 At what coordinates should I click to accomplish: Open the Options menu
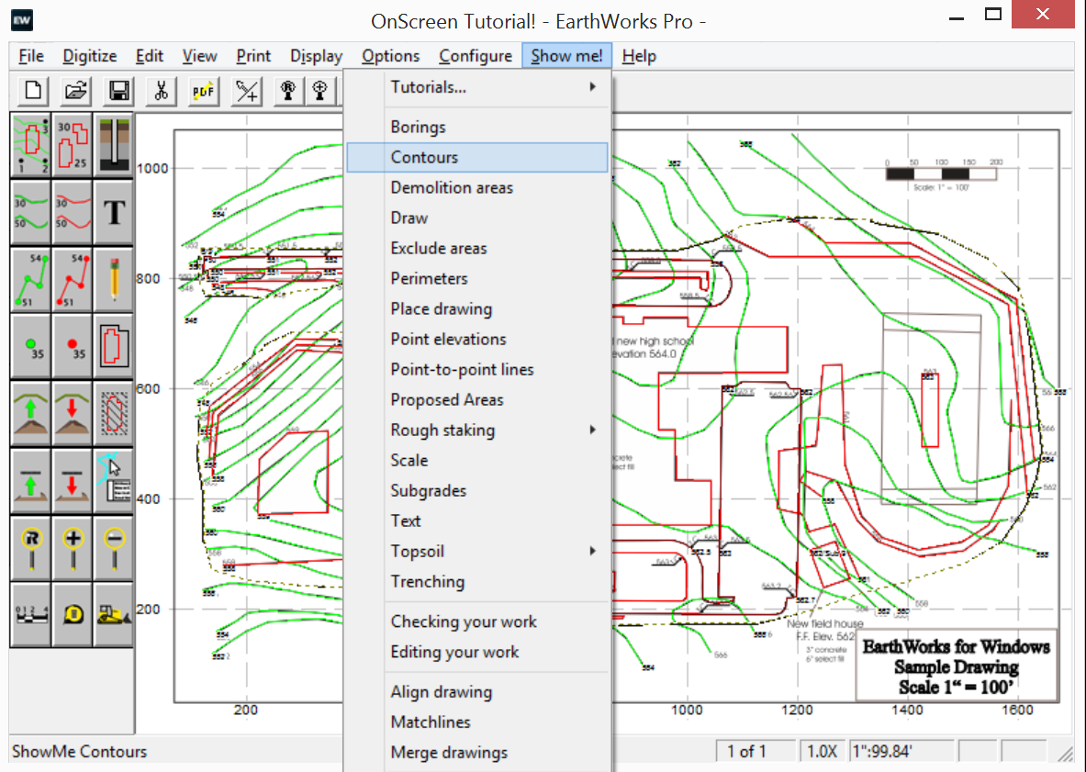click(x=391, y=56)
